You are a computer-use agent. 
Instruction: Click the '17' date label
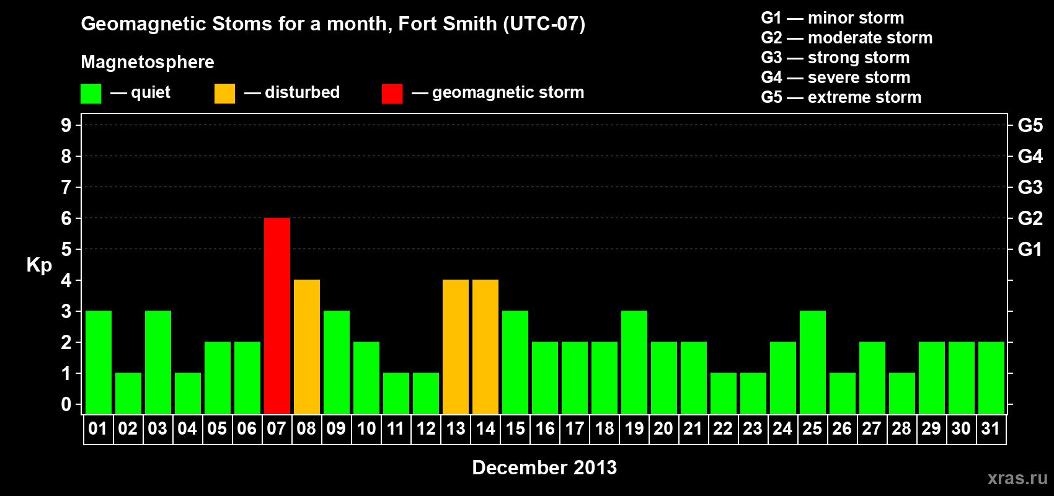[574, 429]
